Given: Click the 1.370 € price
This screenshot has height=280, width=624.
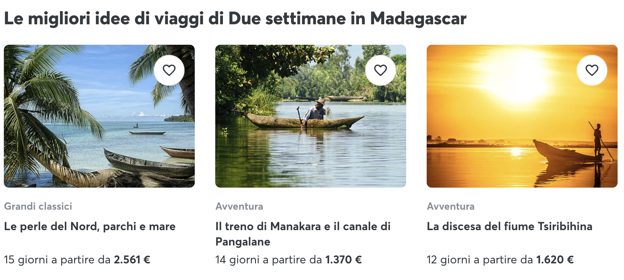Looking at the screenshot, I should coord(343,260).
